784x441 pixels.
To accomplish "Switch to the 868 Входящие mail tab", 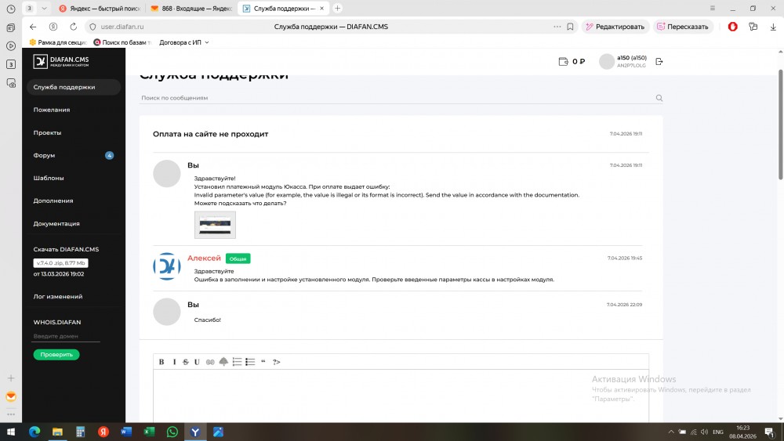I will click(188, 9).
